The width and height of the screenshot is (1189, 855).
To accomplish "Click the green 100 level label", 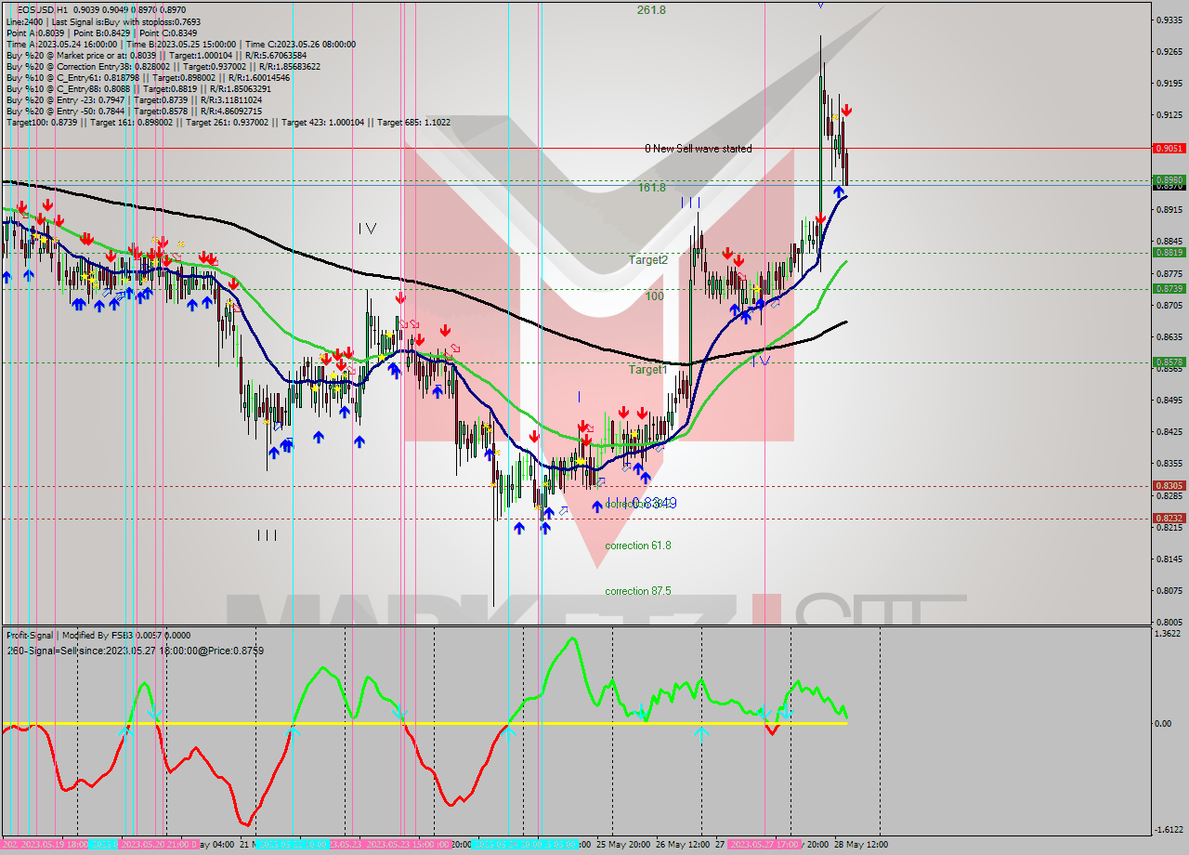I will click(x=655, y=296).
